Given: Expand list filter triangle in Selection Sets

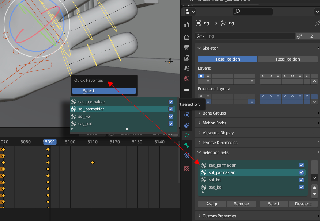Looking at the screenshot, I should coord(203,192).
